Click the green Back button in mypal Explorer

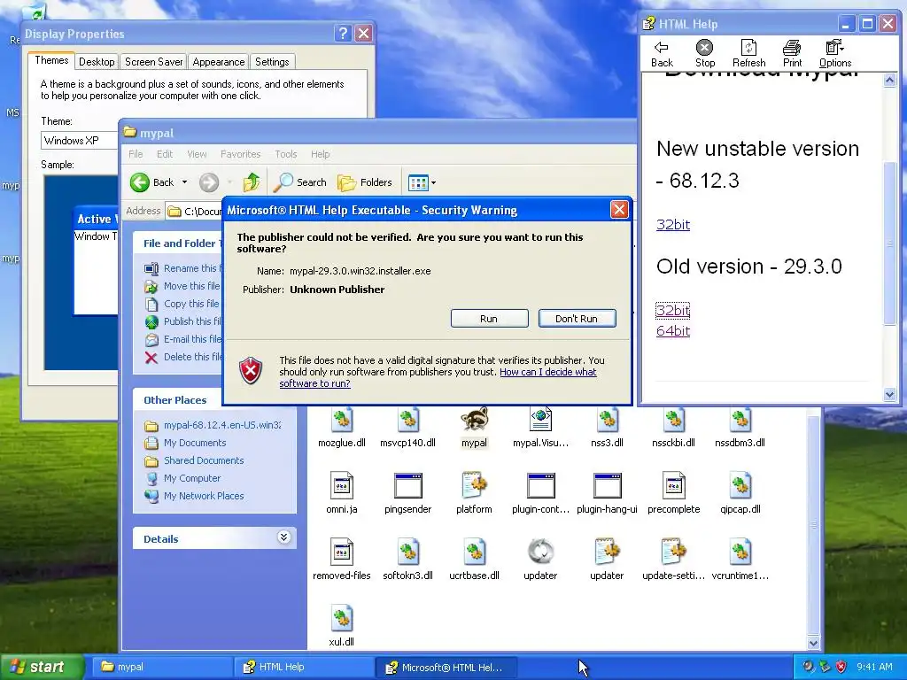point(151,182)
